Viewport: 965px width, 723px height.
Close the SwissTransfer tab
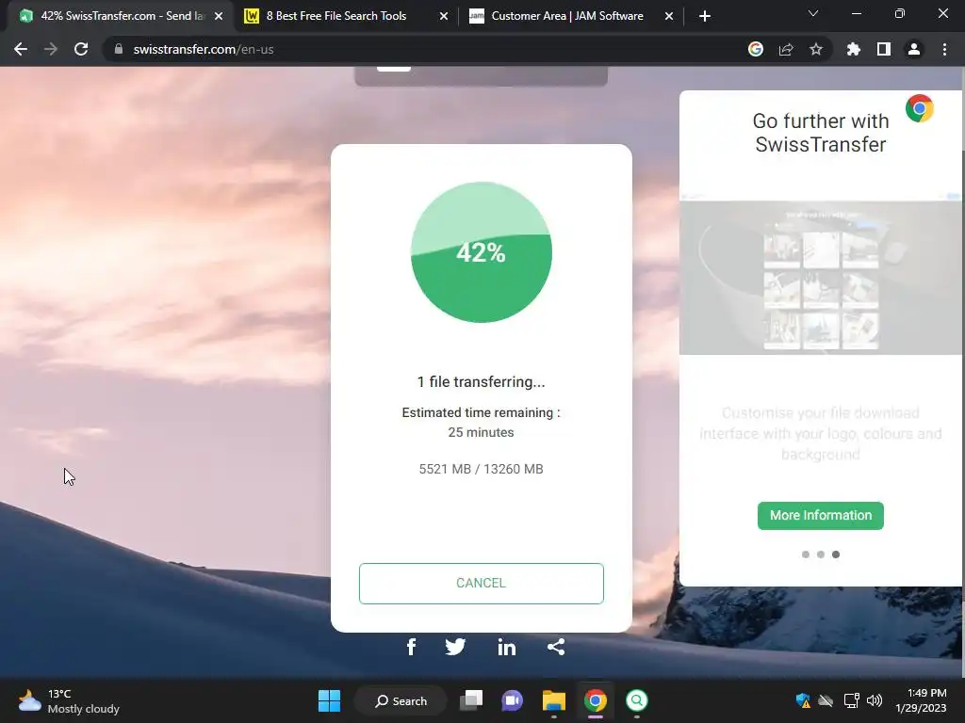[219, 17]
